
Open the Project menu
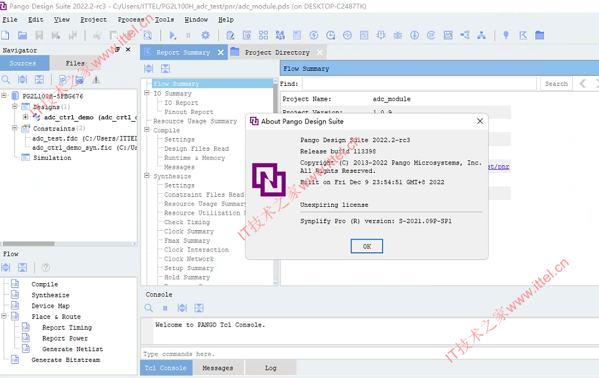coord(94,20)
